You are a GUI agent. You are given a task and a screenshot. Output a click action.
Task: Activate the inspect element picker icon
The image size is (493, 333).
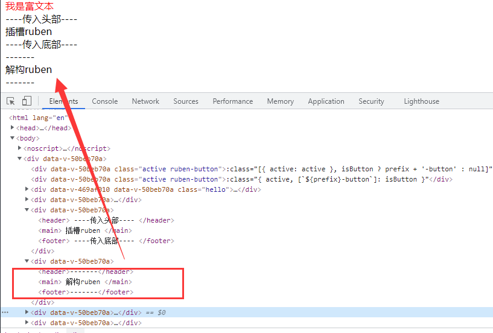click(x=11, y=101)
